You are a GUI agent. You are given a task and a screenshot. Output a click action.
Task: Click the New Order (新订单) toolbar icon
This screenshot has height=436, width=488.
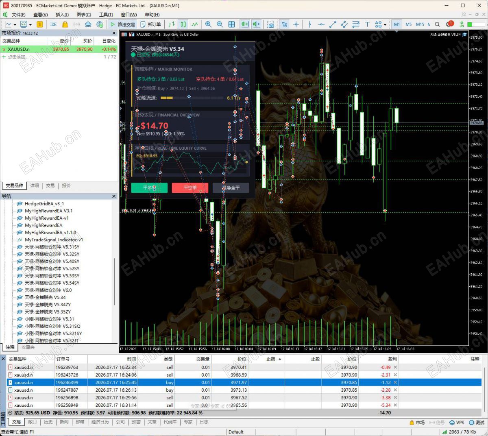(151, 24)
